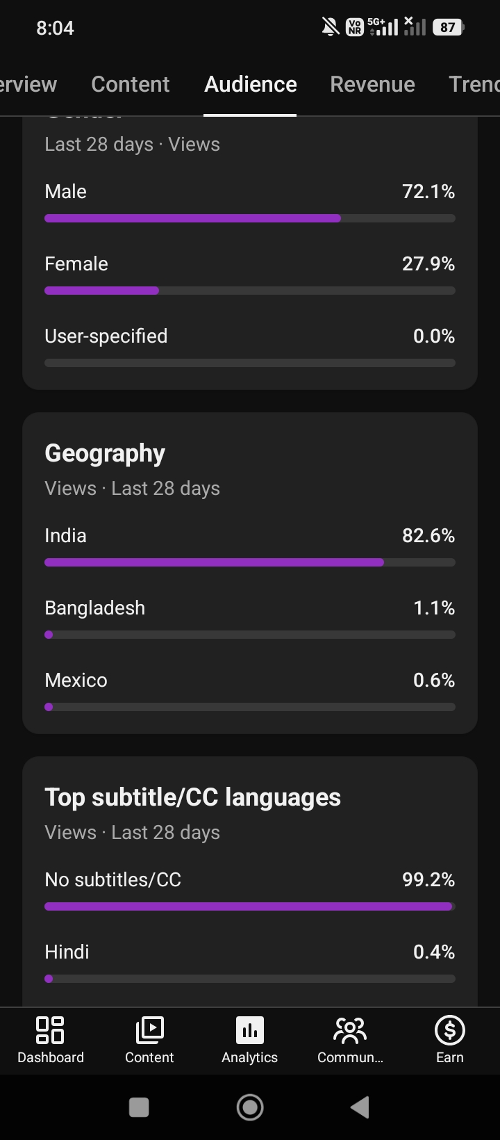Tap the battery indicator in status bar

(449, 28)
